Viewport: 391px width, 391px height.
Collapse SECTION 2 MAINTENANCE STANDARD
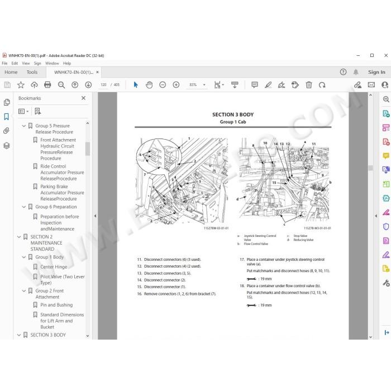pos(19,237)
